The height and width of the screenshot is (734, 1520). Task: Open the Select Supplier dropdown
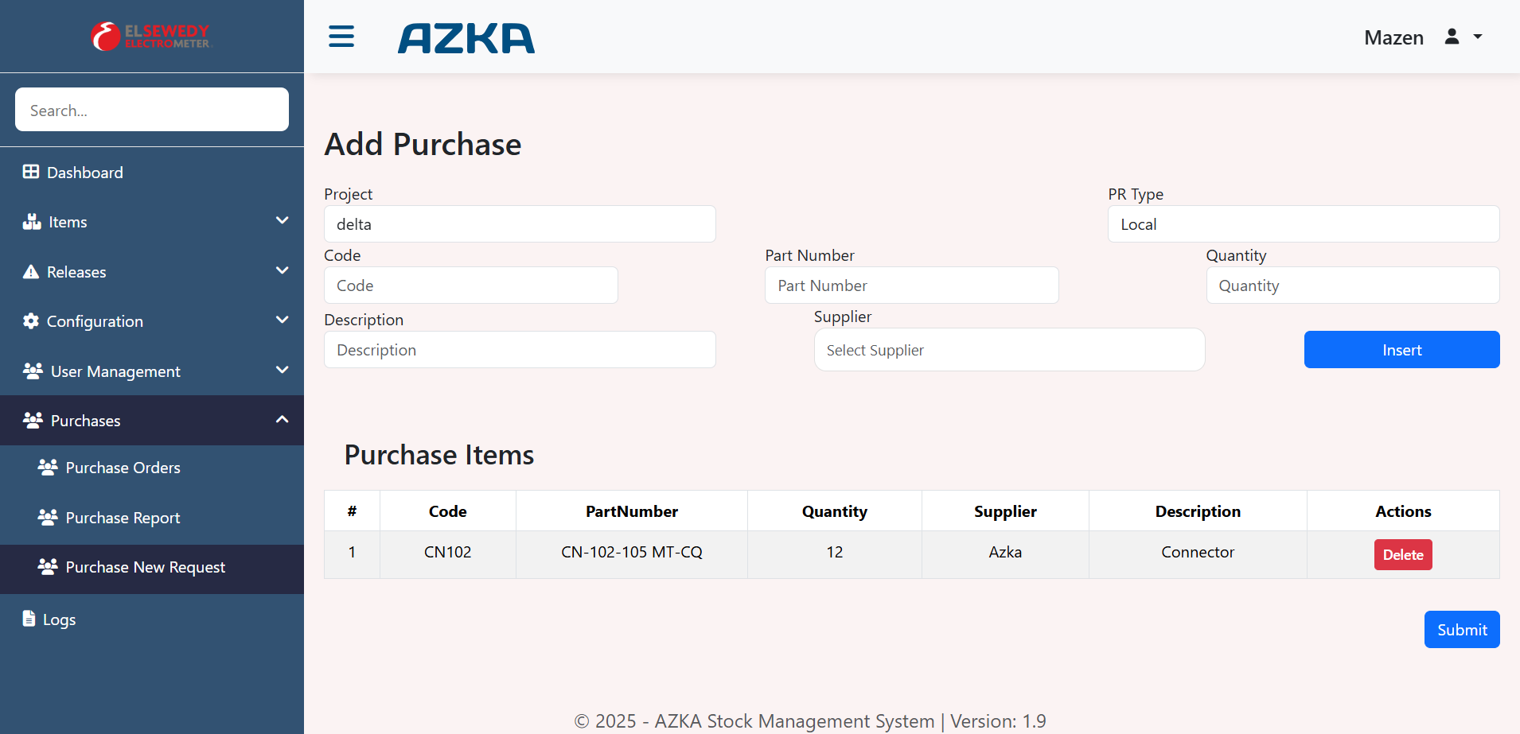pyautogui.click(x=1008, y=350)
